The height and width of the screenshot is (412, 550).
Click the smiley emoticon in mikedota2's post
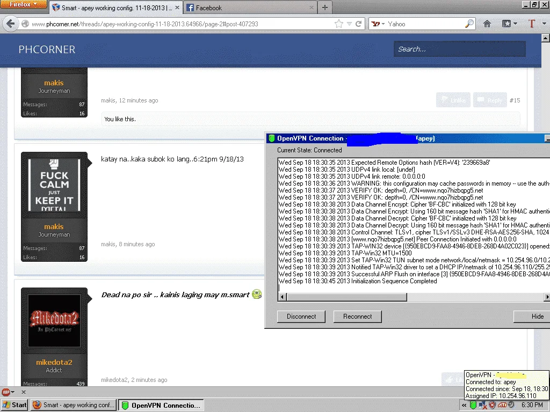pyautogui.click(x=257, y=295)
